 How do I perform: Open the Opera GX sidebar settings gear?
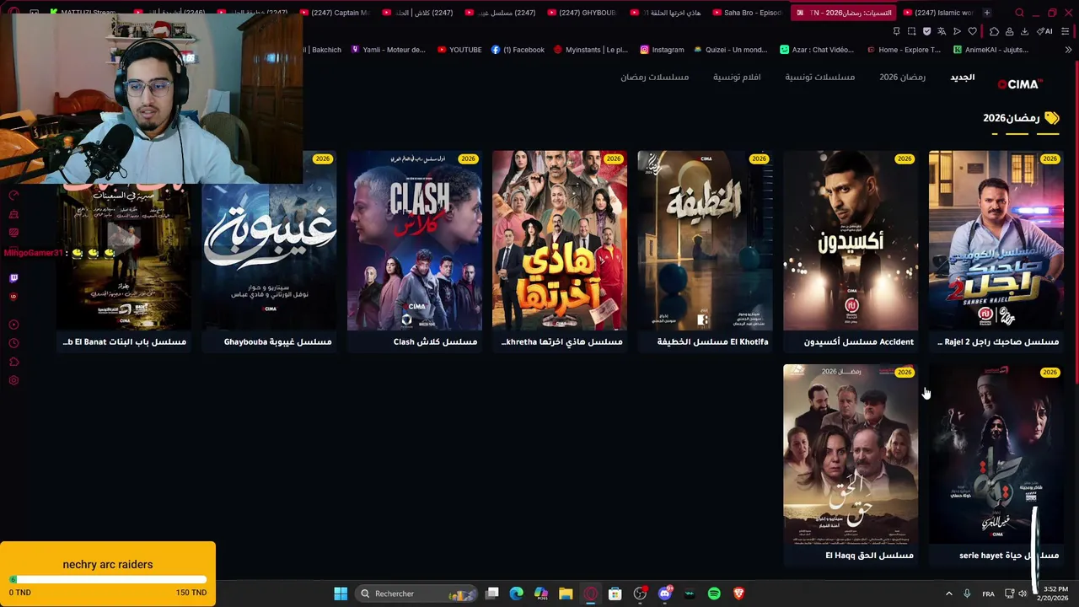click(x=13, y=380)
